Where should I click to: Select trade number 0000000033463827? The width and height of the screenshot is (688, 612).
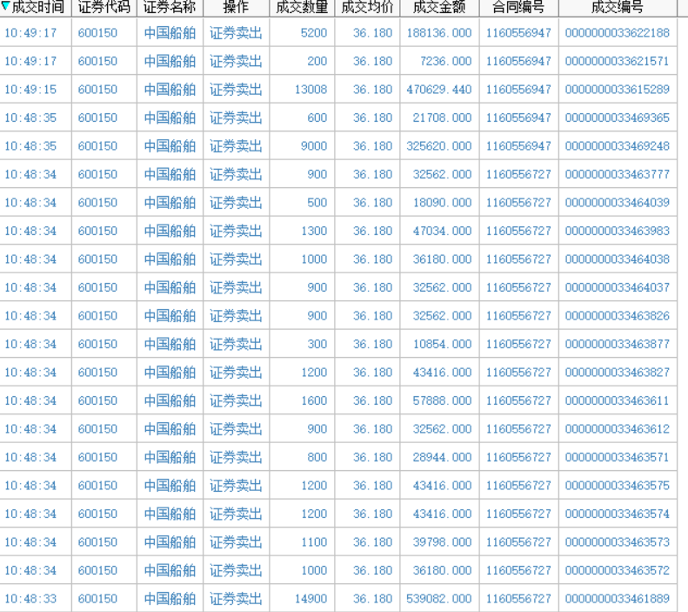coord(618,373)
